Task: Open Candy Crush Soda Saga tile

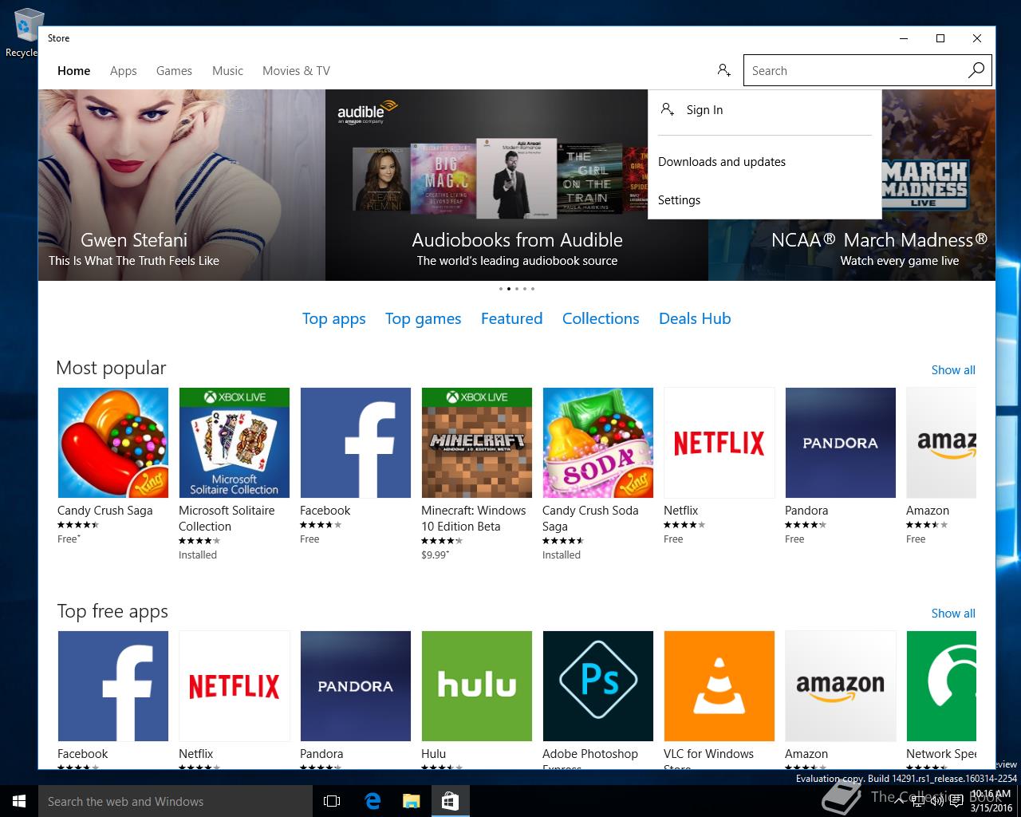Action: tap(598, 443)
